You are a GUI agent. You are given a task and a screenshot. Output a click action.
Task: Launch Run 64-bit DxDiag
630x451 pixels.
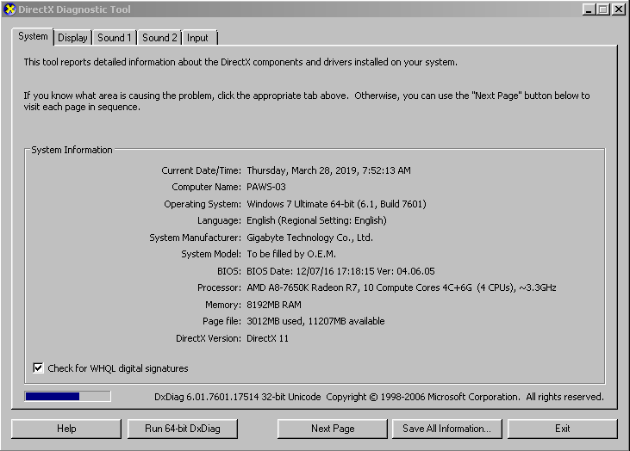tap(183, 429)
